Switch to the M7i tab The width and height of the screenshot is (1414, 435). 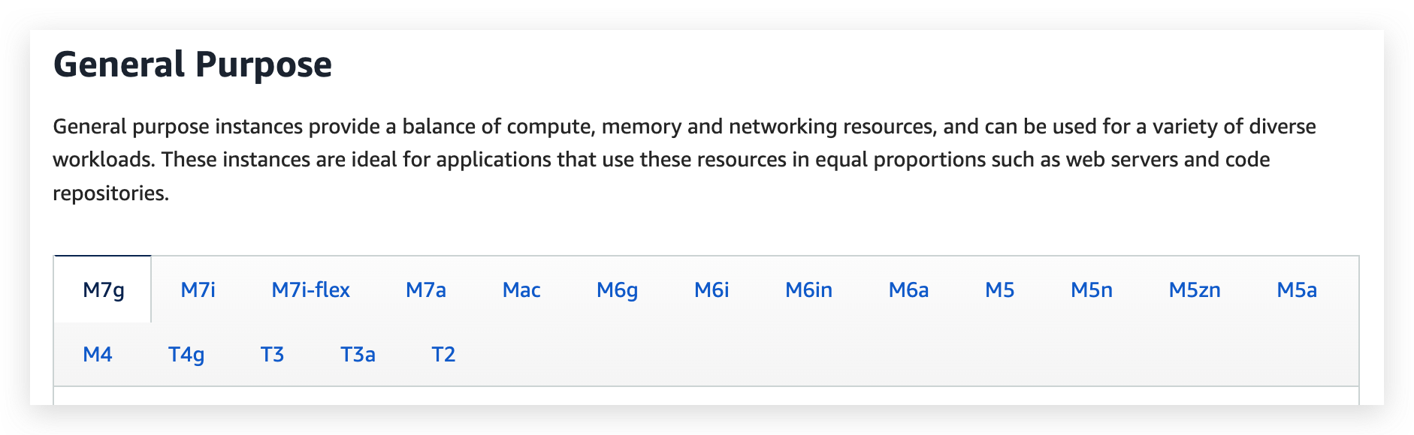click(x=198, y=290)
